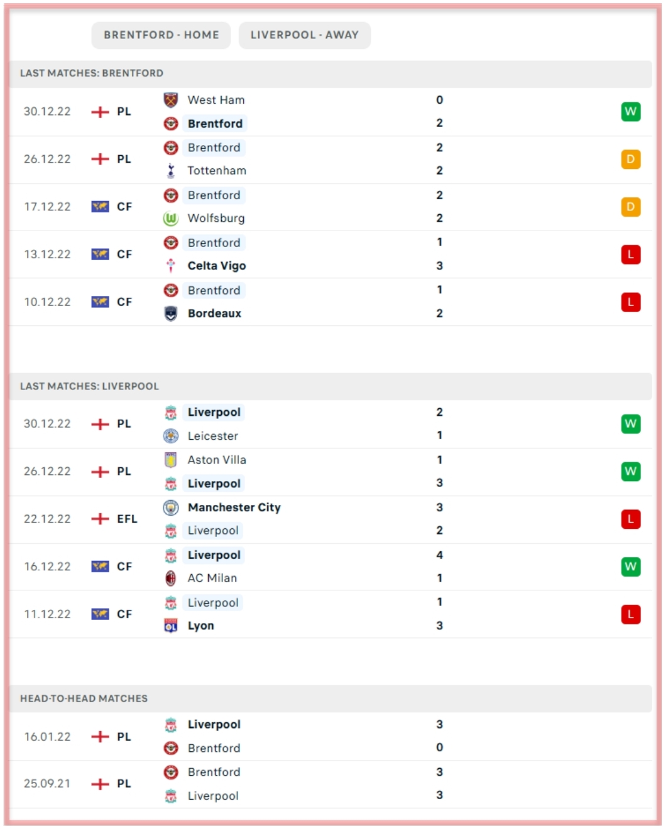Select the Liverpool - Away tab

click(x=304, y=35)
